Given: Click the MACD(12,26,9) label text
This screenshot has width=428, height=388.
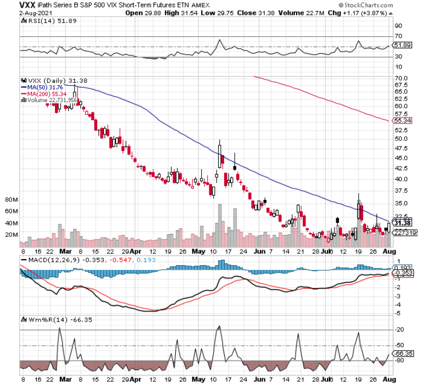Looking at the screenshot, I should click(54, 260).
